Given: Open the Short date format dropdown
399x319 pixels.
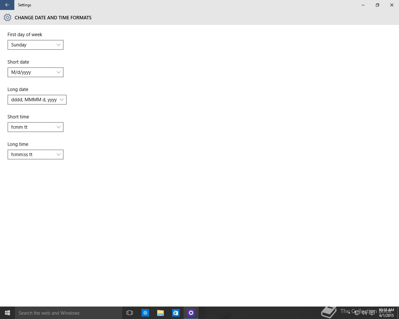Looking at the screenshot, I should (x=36, y=72).
